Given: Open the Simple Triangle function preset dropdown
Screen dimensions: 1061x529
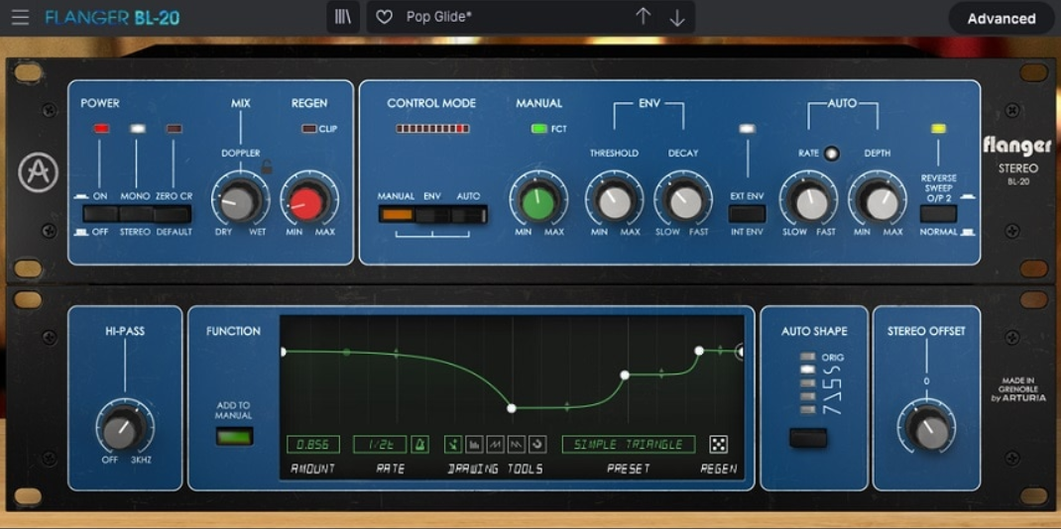Looking at the screenshot, I should (629, 445).
